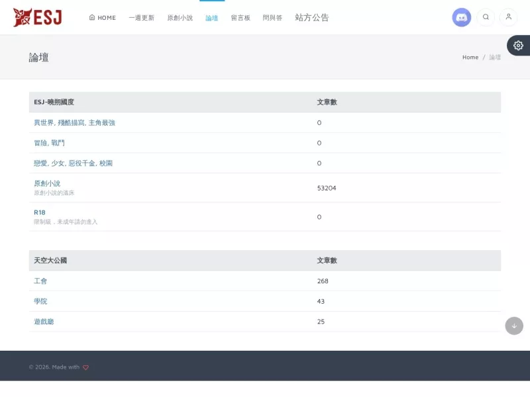Click Home breadcrumb link

tap(470, 57)
